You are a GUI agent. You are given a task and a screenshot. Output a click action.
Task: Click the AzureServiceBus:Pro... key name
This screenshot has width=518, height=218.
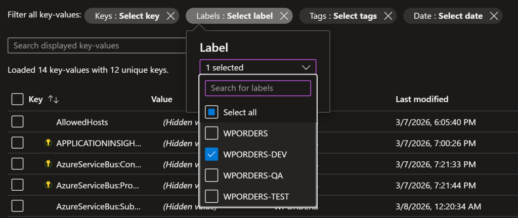click(99, 185)
